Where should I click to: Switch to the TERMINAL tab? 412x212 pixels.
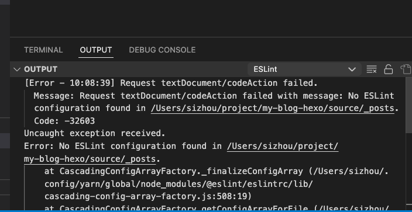tap(43, 50)
